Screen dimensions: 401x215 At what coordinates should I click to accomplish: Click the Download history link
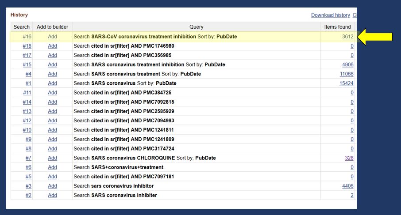click(330, 15)
